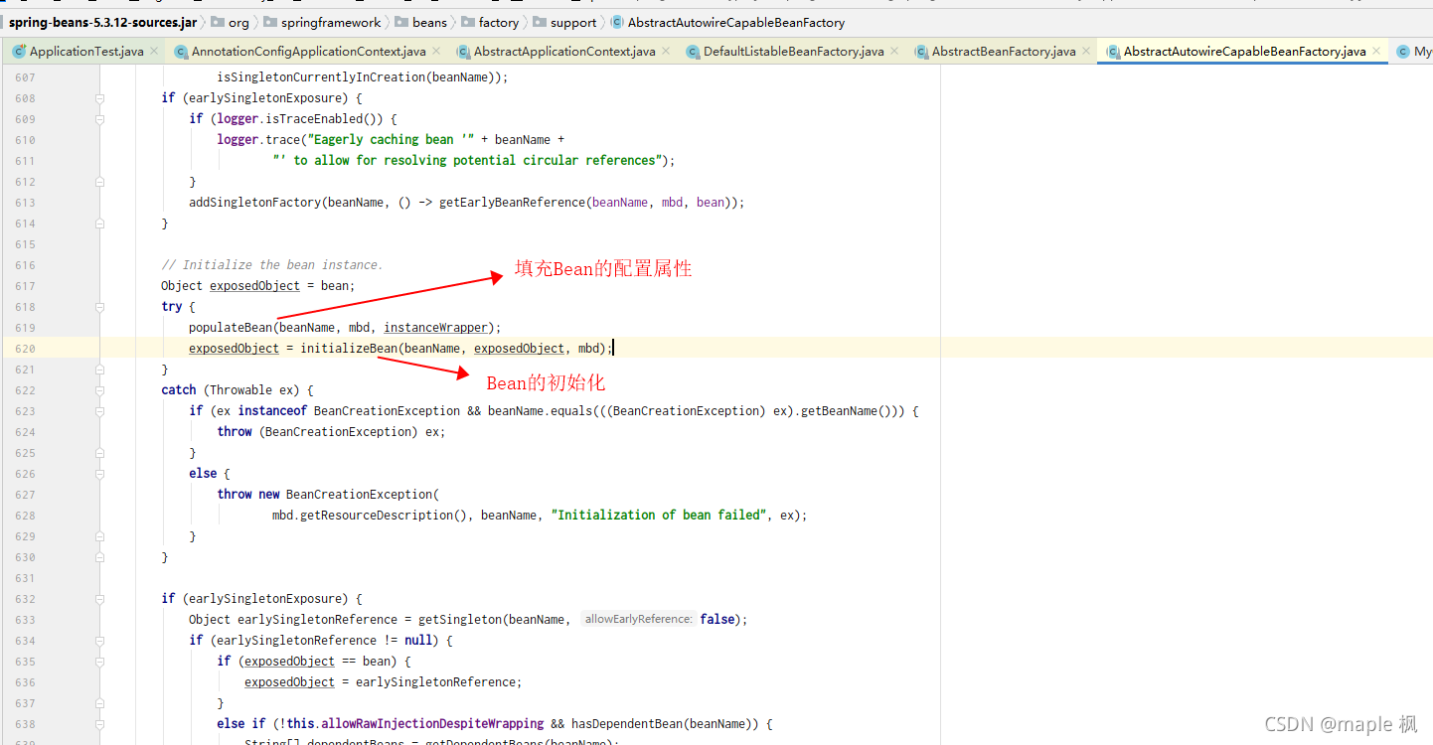Click the class icon on ApplicationTest.java tab
1433x745 pixels.
coord(18,50)
